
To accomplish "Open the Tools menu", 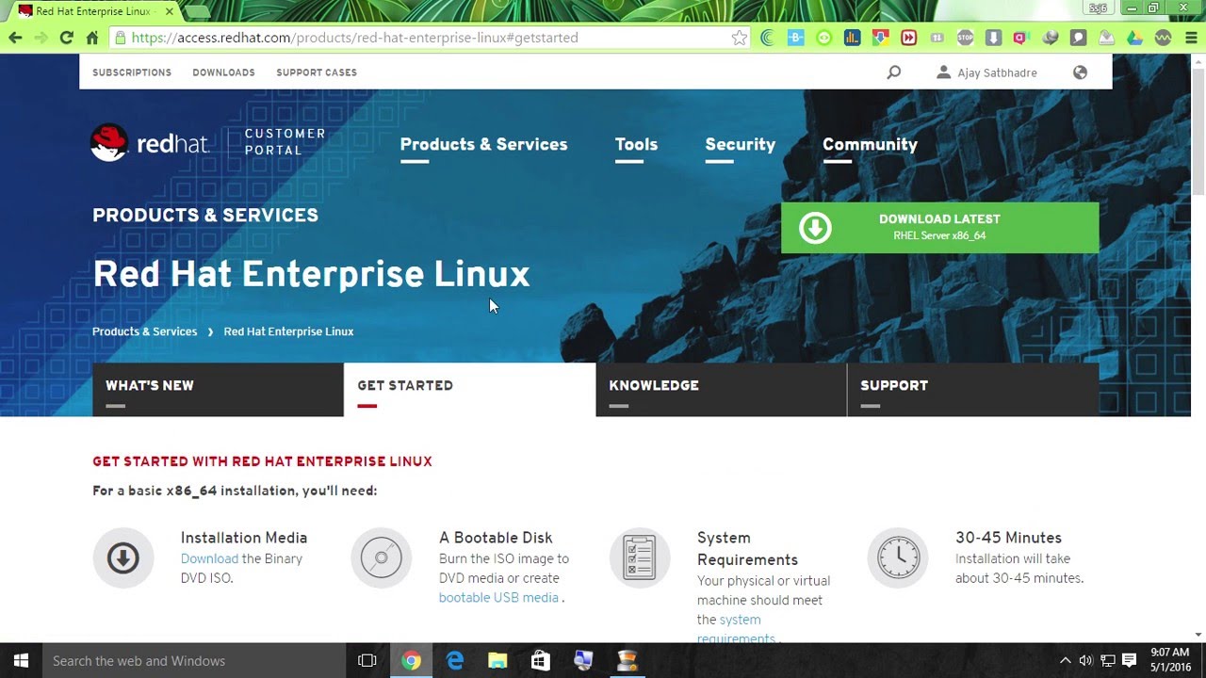I will pos(636,144).
